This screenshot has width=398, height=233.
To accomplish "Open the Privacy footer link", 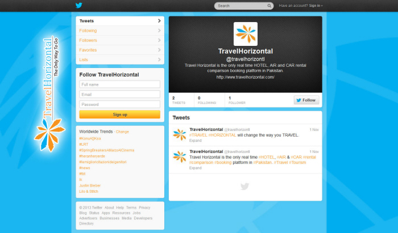I will pos(144,207).
